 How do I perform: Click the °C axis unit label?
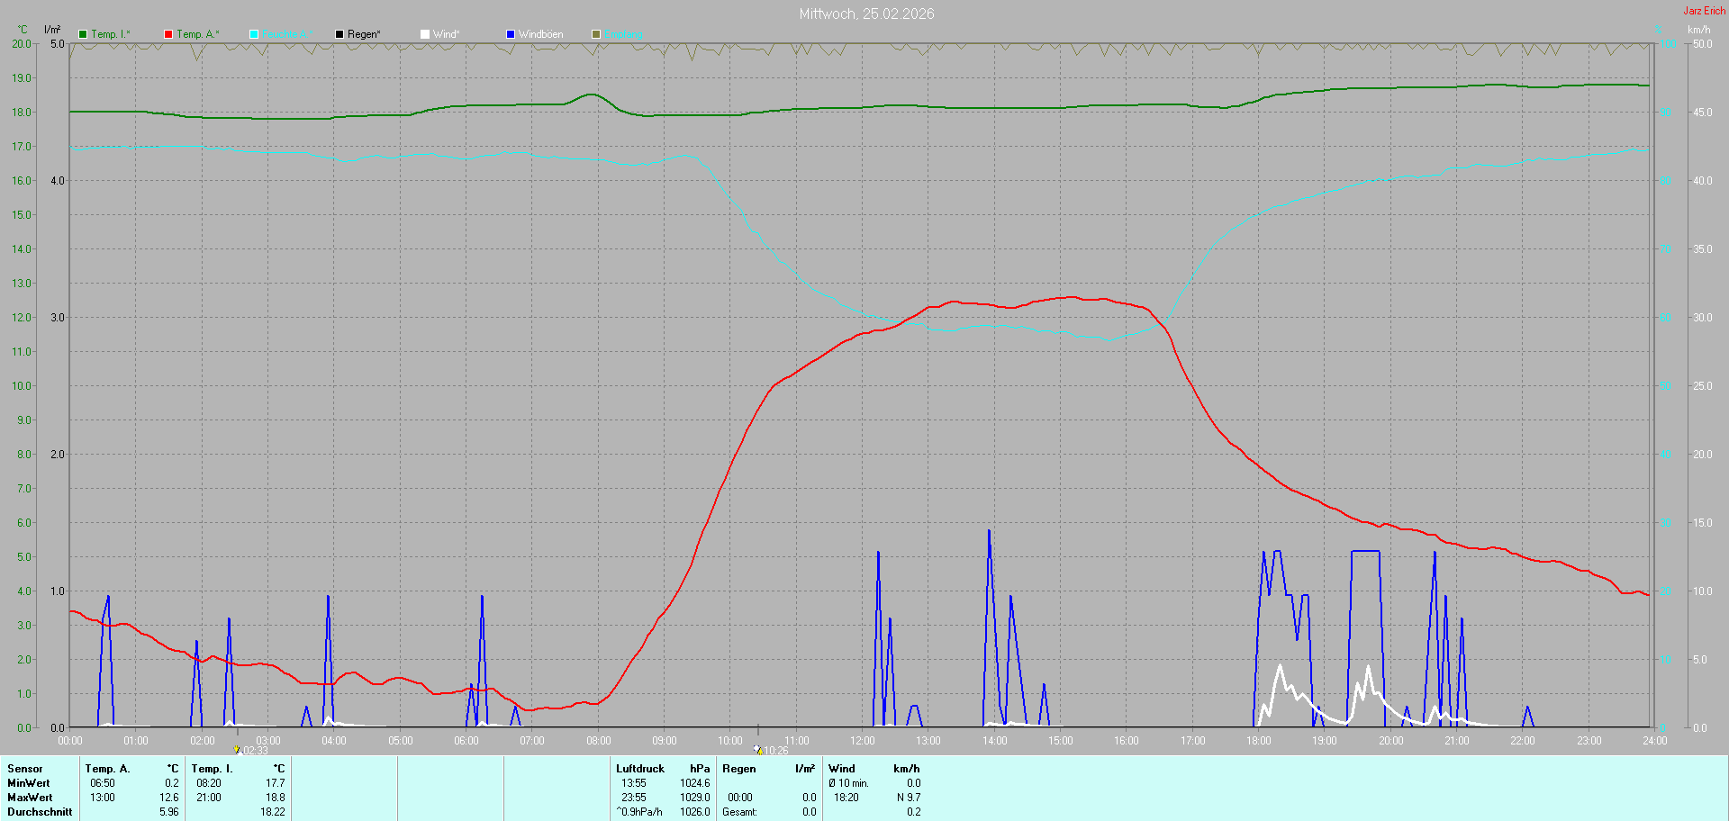click(x=23, y=30)
